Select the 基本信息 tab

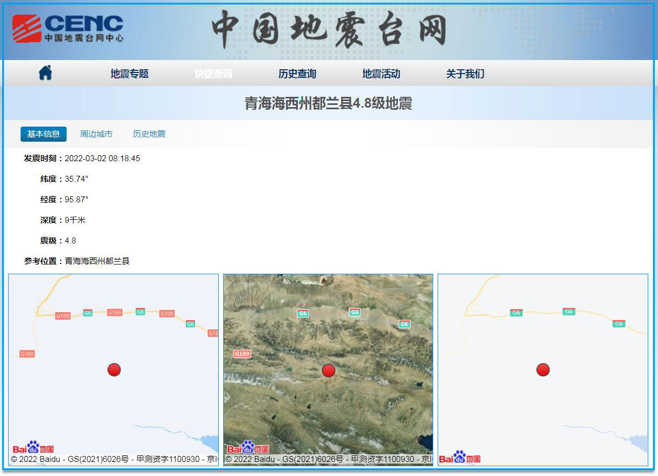click(x=43, y=134)
